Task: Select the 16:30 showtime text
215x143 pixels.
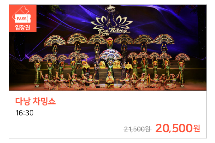Action: (24, 113)
